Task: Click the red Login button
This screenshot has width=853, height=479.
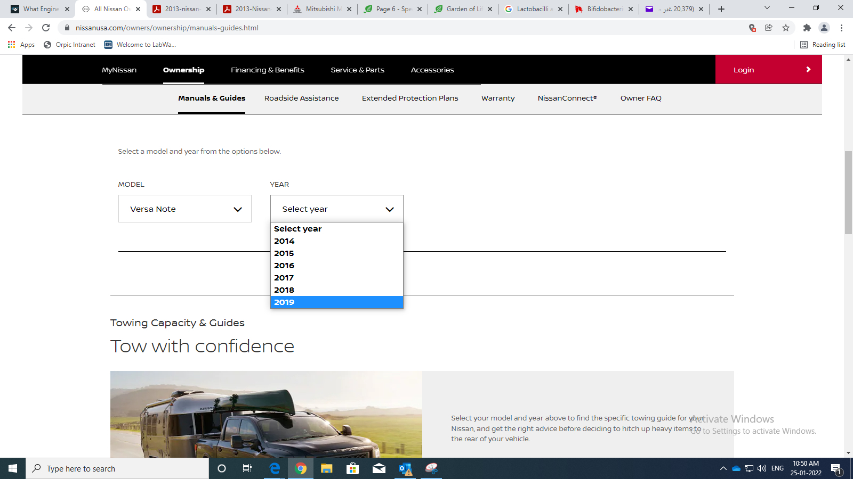Action: pos(768,70)
